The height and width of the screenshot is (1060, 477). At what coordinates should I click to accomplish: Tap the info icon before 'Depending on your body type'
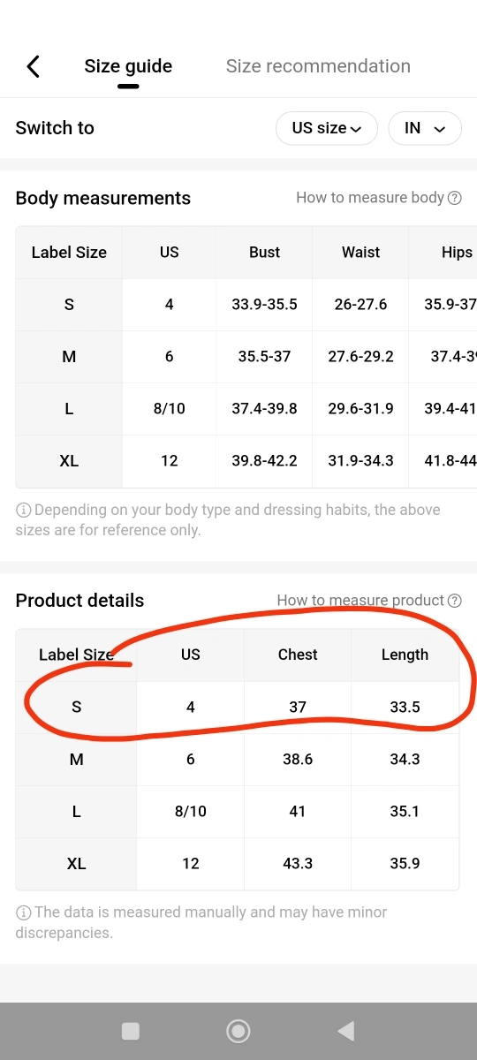[23, 510]
